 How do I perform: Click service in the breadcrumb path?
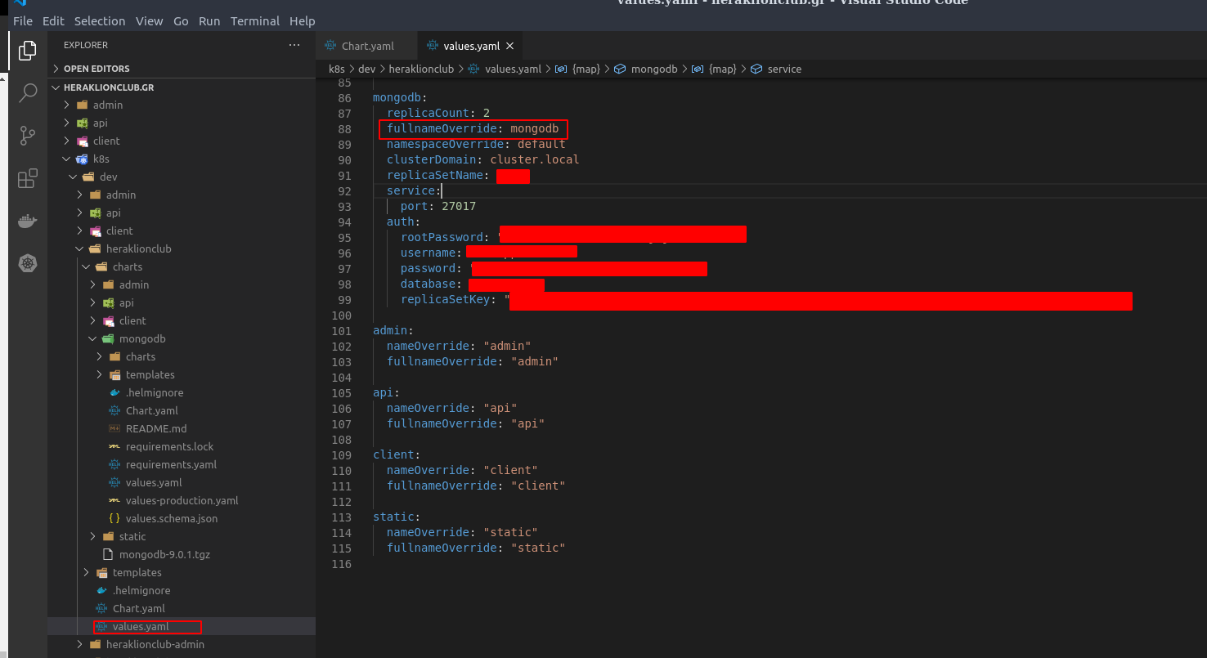(x=784, y=69)
